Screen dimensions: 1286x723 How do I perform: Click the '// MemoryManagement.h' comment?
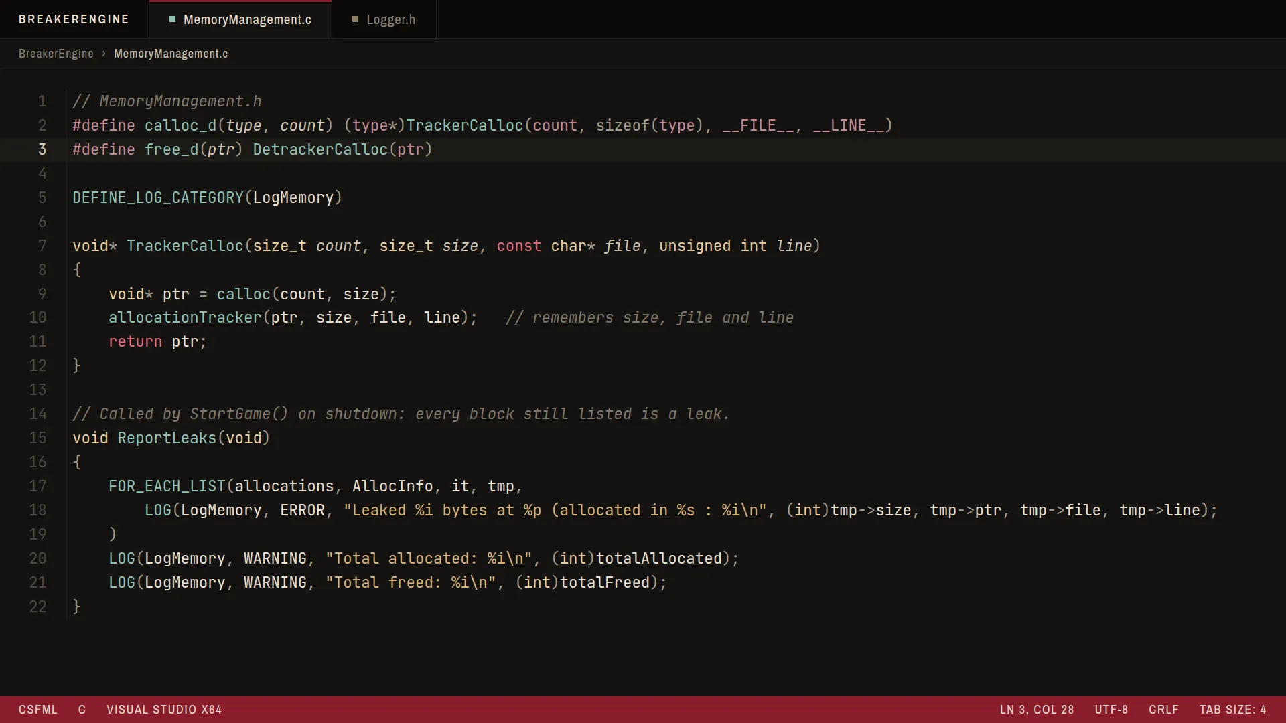(167, 101)
